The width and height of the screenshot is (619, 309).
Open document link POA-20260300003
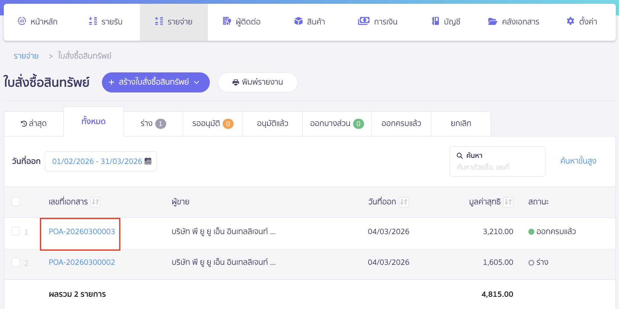click(x=82, y=231)
